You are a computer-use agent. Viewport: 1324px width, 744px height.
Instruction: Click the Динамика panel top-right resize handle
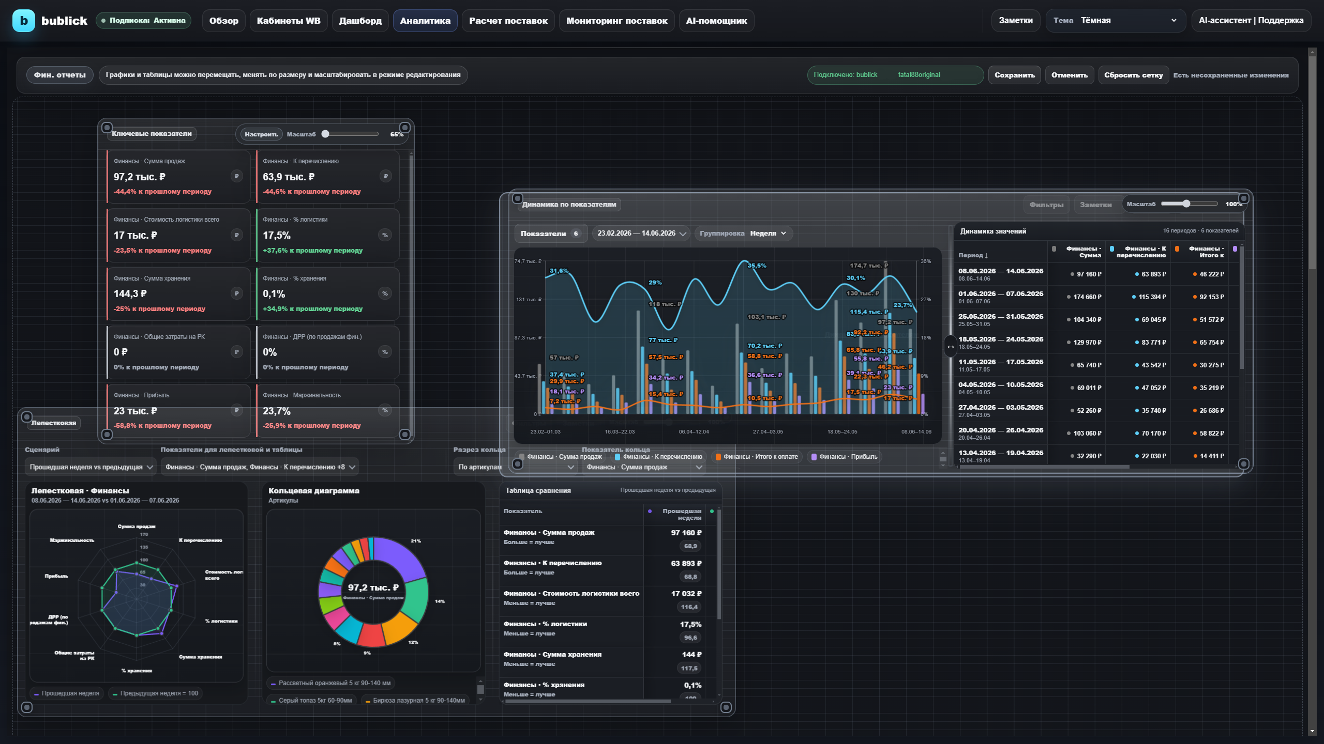[x=1244, y=198]
